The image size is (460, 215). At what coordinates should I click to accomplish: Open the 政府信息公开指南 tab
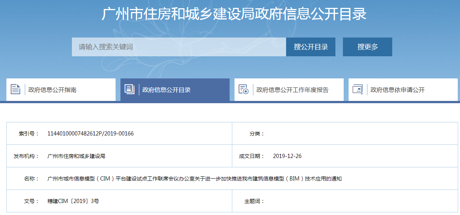coord(52,90)
